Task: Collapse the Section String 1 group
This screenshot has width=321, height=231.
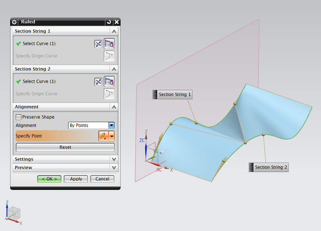Action: [x=114, y=31]
